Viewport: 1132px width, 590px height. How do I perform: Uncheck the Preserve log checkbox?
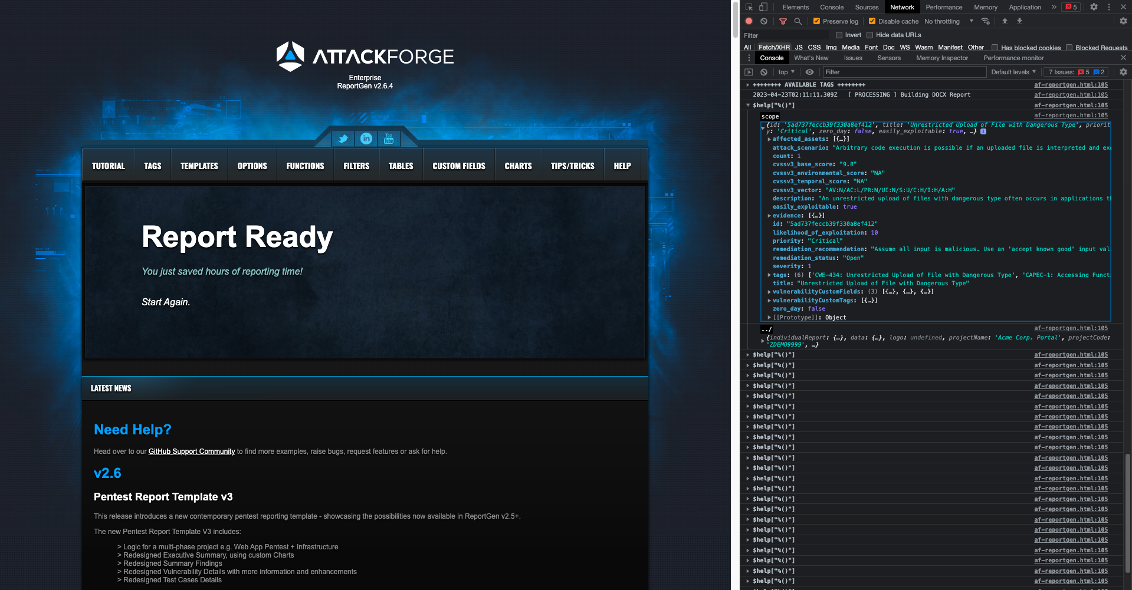click(x=817, y=21)
